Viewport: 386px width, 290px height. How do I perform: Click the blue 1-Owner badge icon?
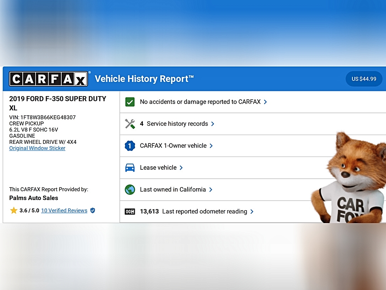(x=130, y=146)
